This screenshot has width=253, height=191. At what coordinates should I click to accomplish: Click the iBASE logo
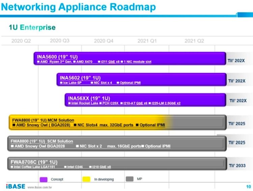(16, 187)
